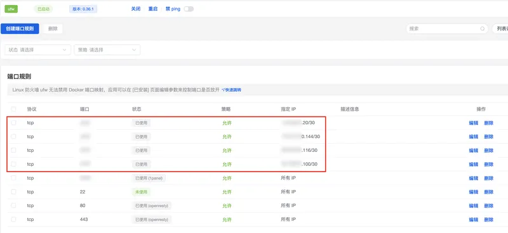Open the 状态 filter dropdown

[x=37, y=50]
